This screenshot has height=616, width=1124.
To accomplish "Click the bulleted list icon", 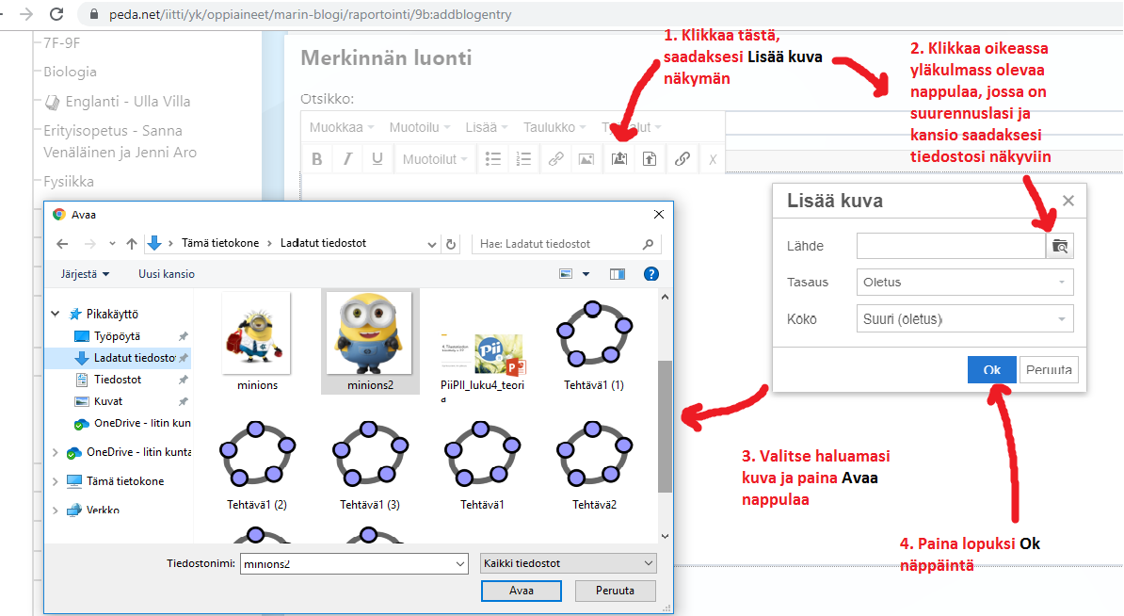I will coord(493,159).
